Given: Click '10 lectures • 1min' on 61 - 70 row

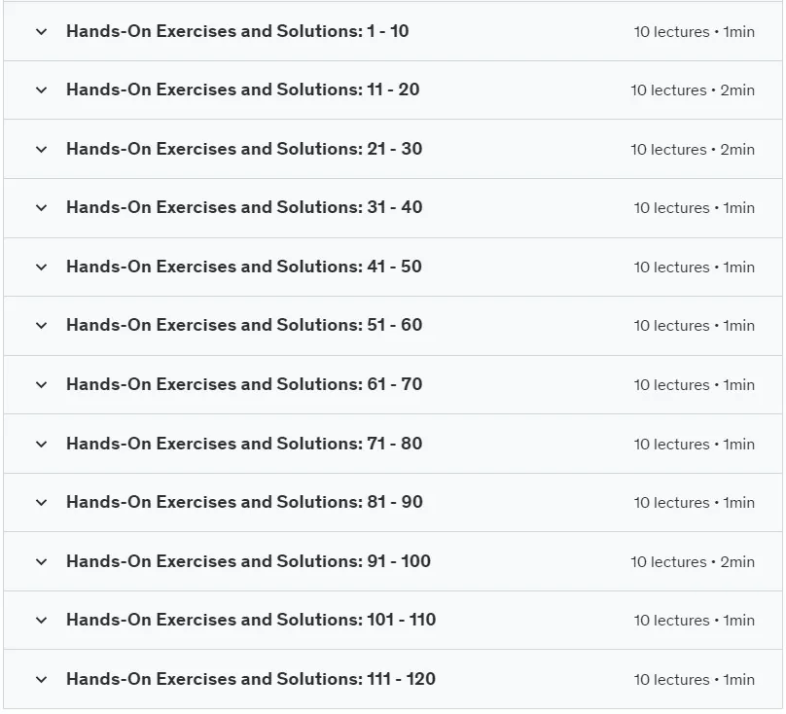Looking at the screenshot, I should click(695, 385).
